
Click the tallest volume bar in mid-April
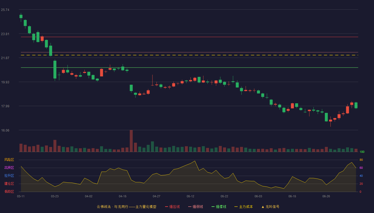pyautogui.click(x=131, y=141)
